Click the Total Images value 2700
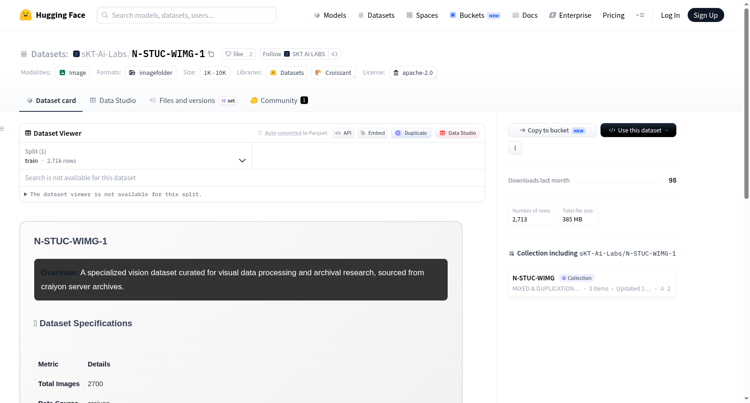Screen dimensions: 750x403 95,384
